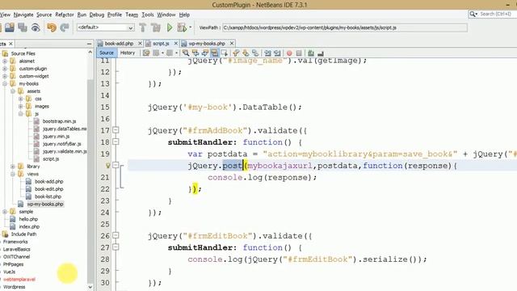Viewport: 517px width, 291px height.
Task: Toggle Highlight Search in editor toolbar
Action: tap(214, 53)
